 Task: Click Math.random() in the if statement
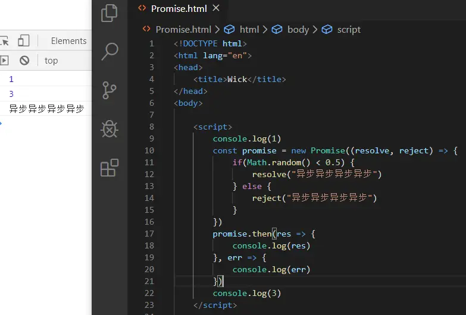279,162
